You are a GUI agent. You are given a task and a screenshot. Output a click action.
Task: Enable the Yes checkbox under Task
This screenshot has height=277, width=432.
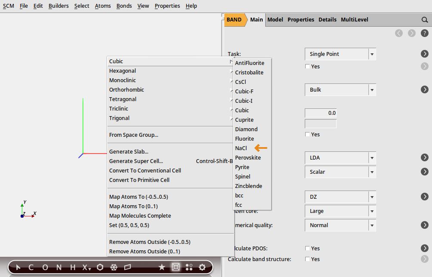coord(307,66)
